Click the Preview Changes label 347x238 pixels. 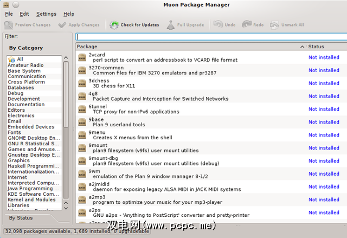33,25
